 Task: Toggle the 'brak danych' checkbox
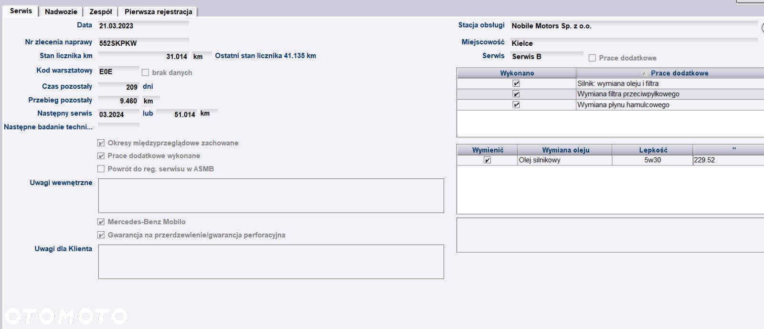(x=145, y=72)
